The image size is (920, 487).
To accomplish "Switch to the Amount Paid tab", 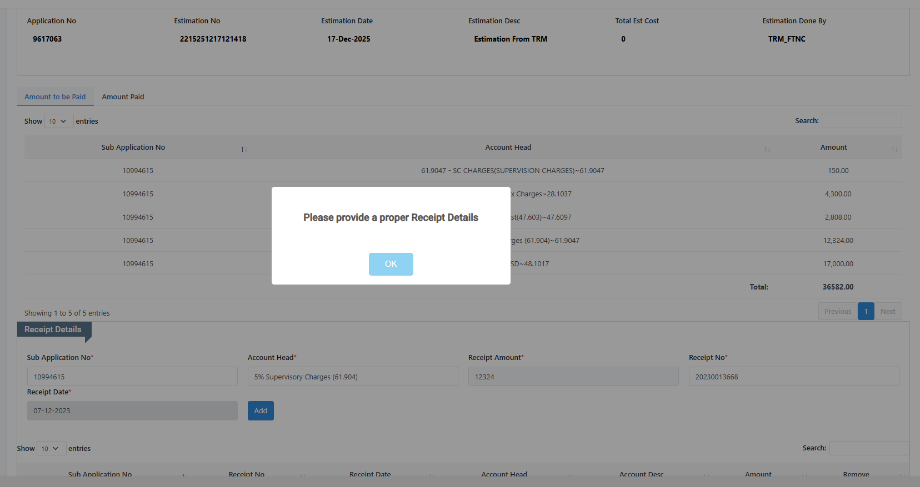I will (123, 97).
